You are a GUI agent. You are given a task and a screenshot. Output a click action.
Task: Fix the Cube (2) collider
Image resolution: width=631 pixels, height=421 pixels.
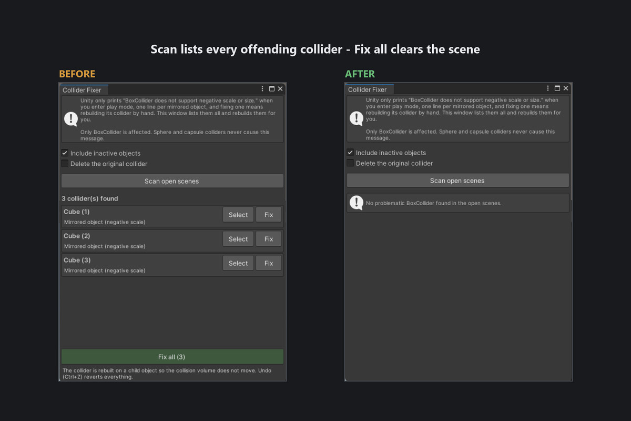click(x=269, y=239)
